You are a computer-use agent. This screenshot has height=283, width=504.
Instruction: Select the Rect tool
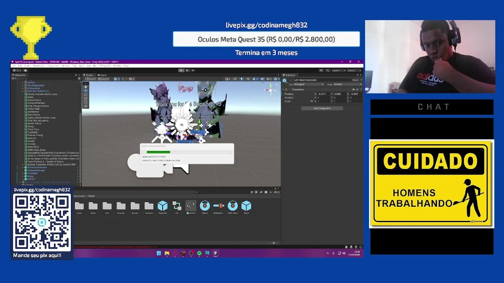(x=85, y=102)
